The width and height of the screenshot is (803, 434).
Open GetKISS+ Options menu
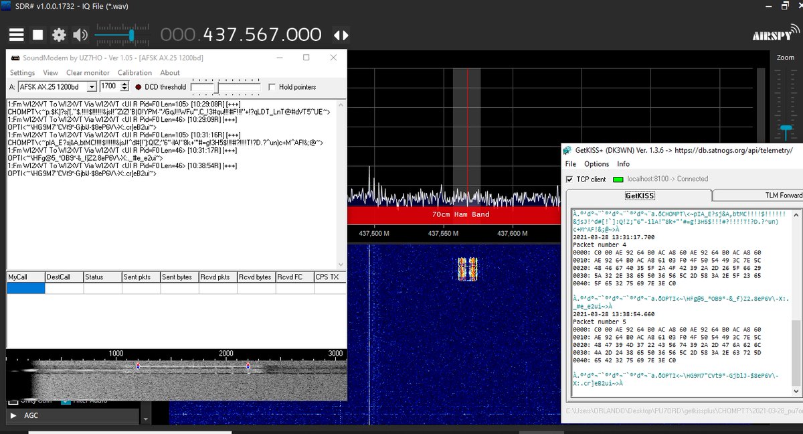click(x=596, y=163)
